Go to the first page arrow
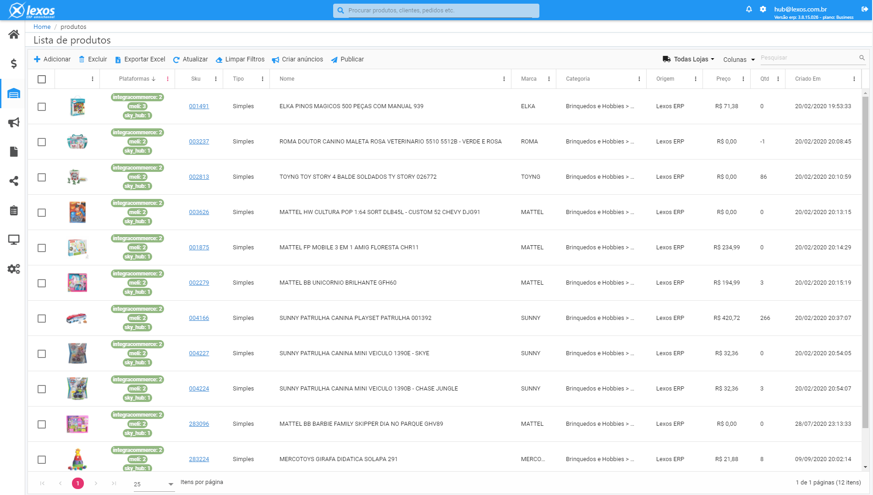Screen dimensions: 873x495 [x=42, y=483]
